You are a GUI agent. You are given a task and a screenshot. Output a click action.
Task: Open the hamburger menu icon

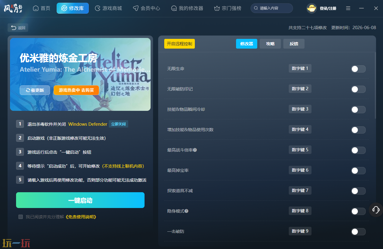coord(348,8)
